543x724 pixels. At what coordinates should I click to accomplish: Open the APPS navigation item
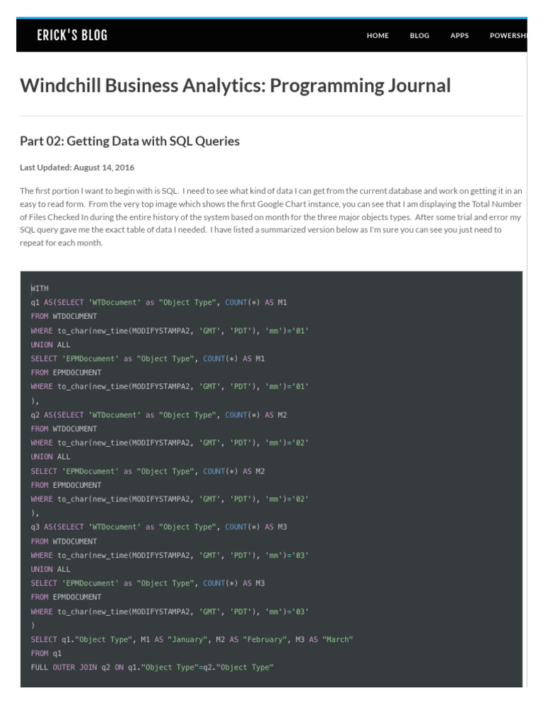(460, 36)
